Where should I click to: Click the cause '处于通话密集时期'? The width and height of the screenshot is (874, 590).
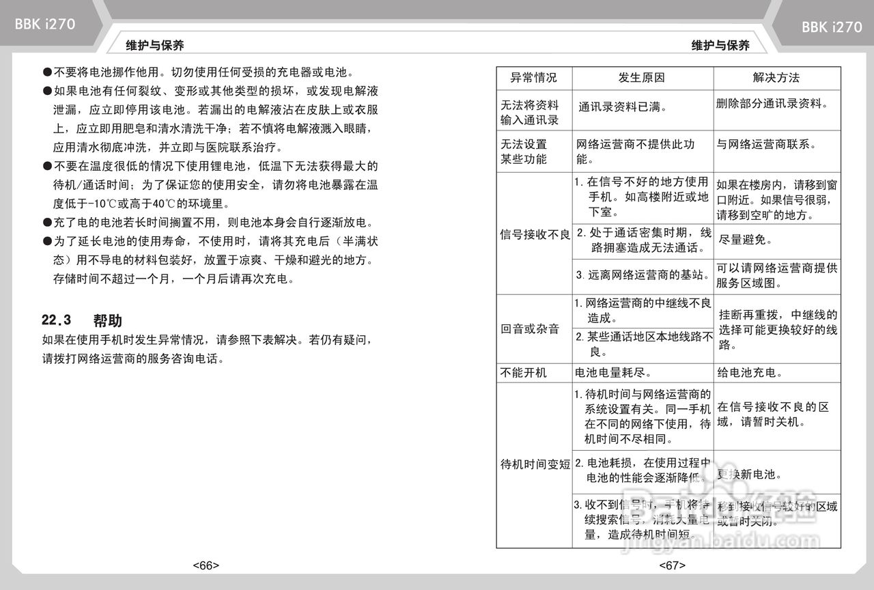coord(644,240)
